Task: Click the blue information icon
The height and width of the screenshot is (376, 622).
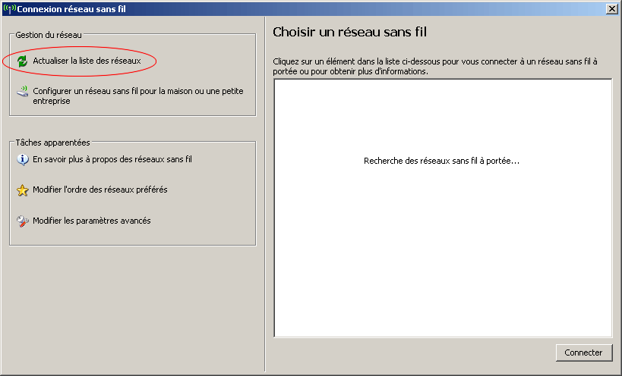Action: click(x=23, y=160)
